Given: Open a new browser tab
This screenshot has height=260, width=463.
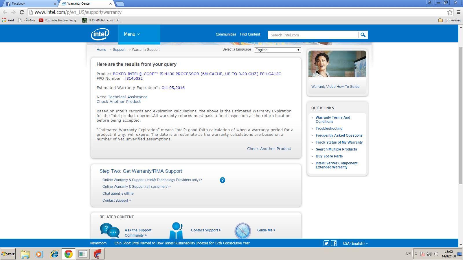Looking at the screenshot, I should tap(120, 4).
